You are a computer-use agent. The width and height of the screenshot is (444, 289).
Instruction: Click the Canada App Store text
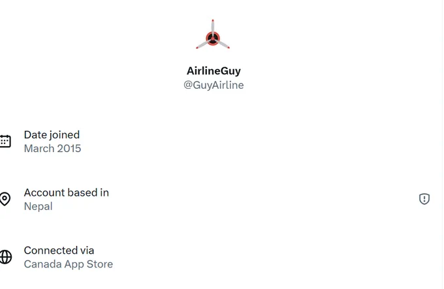click(69, 264)
